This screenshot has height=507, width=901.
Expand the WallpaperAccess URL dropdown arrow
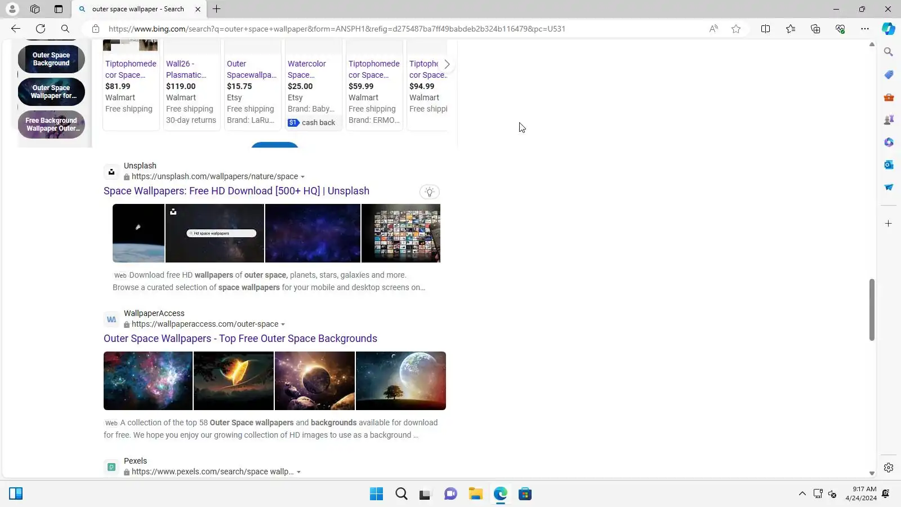(283, 324)
